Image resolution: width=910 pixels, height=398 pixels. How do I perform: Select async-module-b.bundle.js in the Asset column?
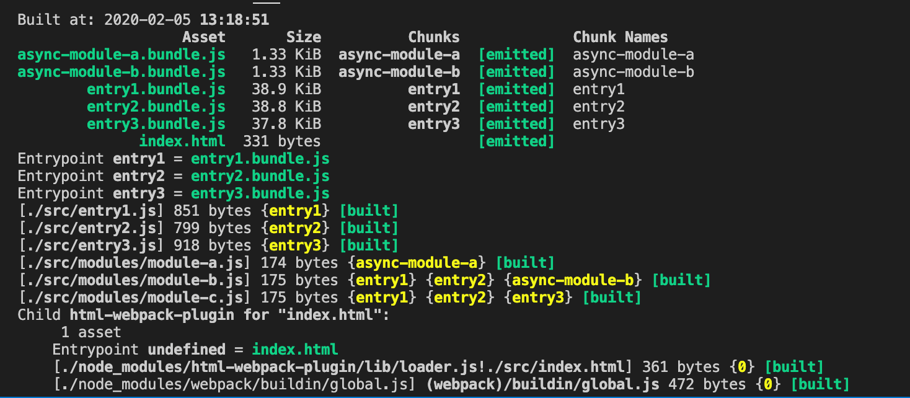pyautogui.click(x=121, y=72)
